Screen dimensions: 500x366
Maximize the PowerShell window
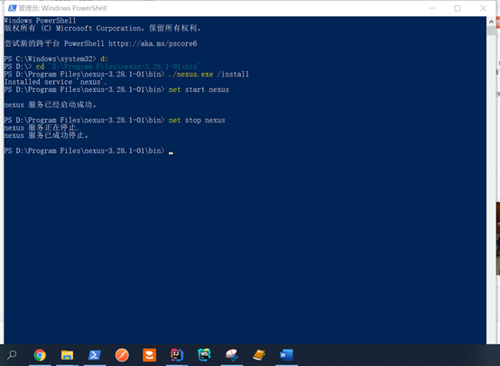tap(458, 8)
